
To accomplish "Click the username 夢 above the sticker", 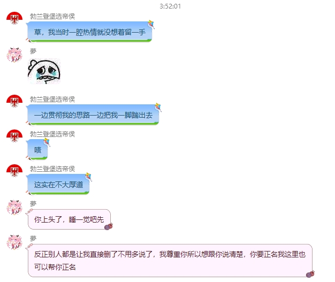I will tap(33, 51).
